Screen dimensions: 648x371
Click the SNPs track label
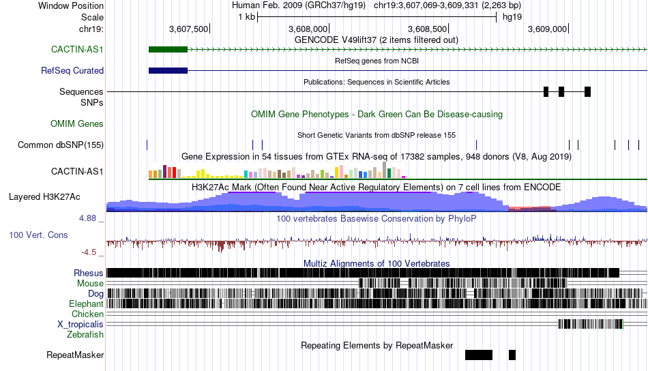(x=92, y=102)
